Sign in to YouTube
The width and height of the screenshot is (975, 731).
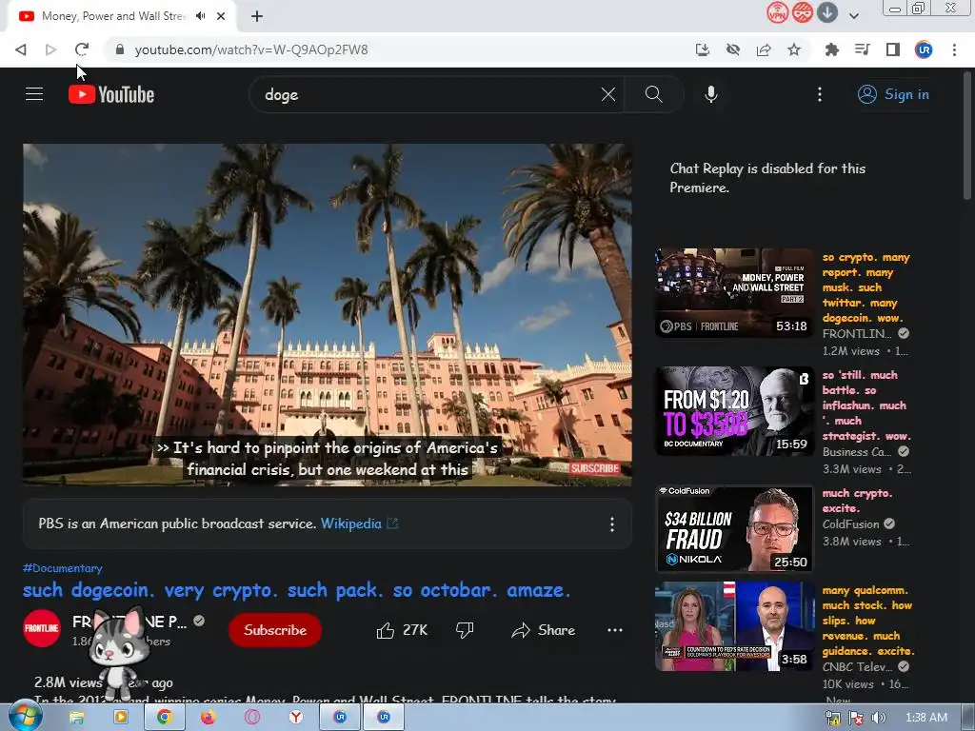coord(893,94)
